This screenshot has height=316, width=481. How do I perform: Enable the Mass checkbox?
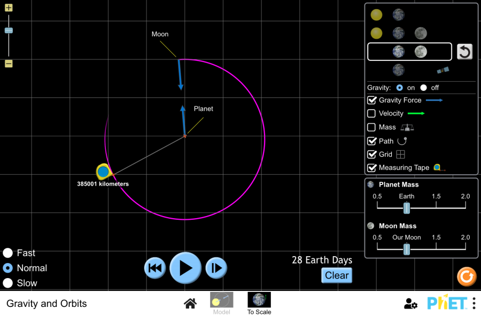tap(371, 127)
